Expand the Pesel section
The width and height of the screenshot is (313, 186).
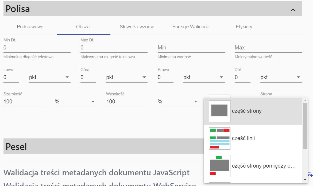click(107, 146)
